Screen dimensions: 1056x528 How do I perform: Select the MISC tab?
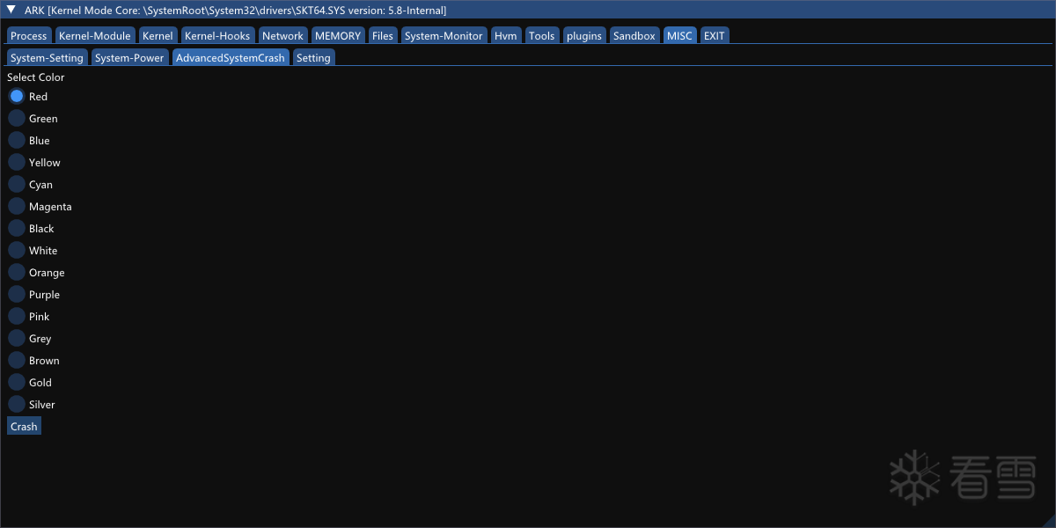click(679, 35)
